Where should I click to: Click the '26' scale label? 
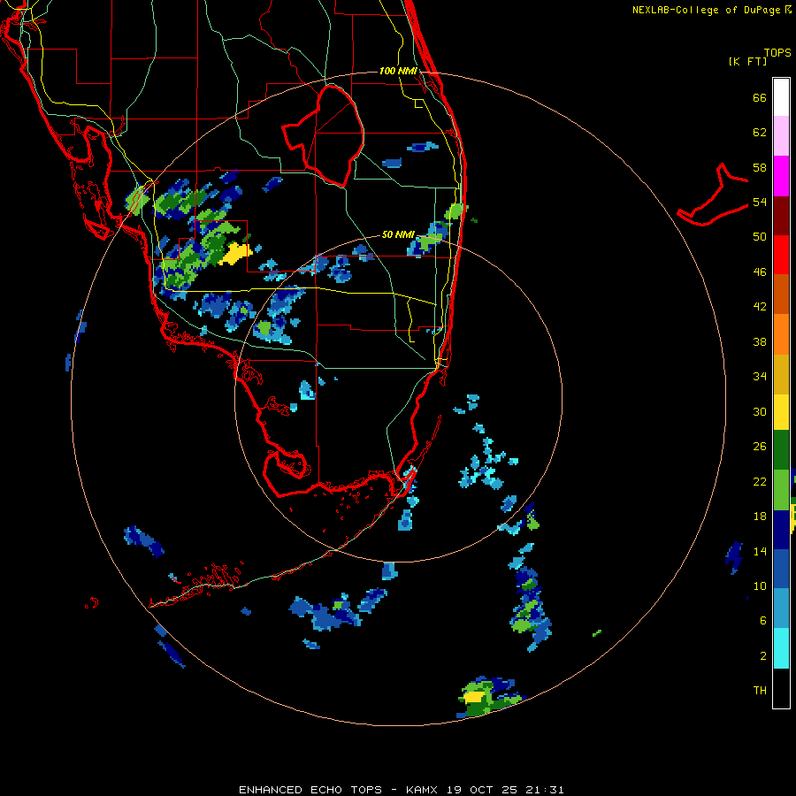[x=760, y=447]
